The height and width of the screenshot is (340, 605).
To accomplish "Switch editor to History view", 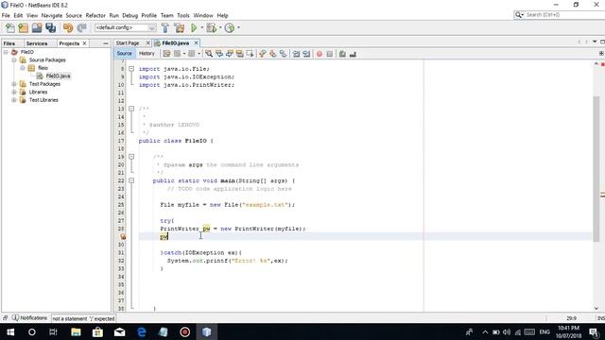I will tap(147, 54).
